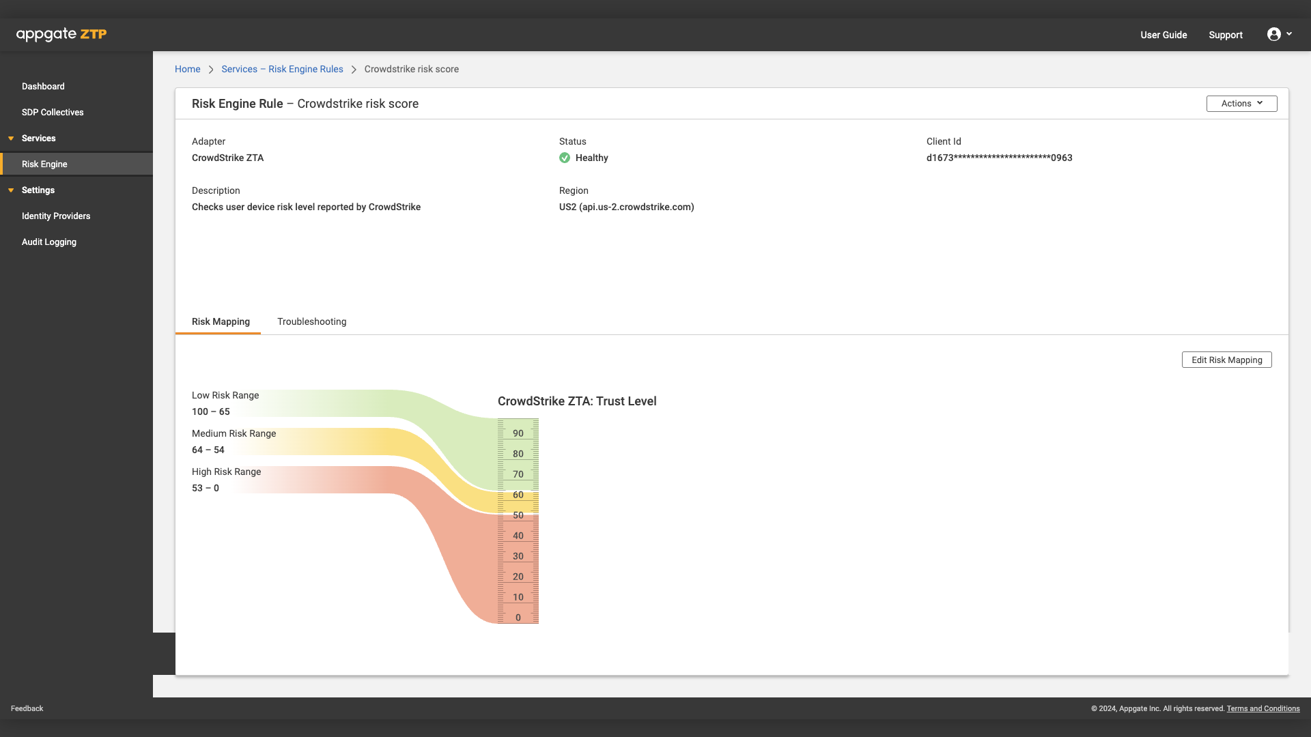Click the chevron before Crowdstrike risk score
1311x737 pixels.
coord(354,70)
